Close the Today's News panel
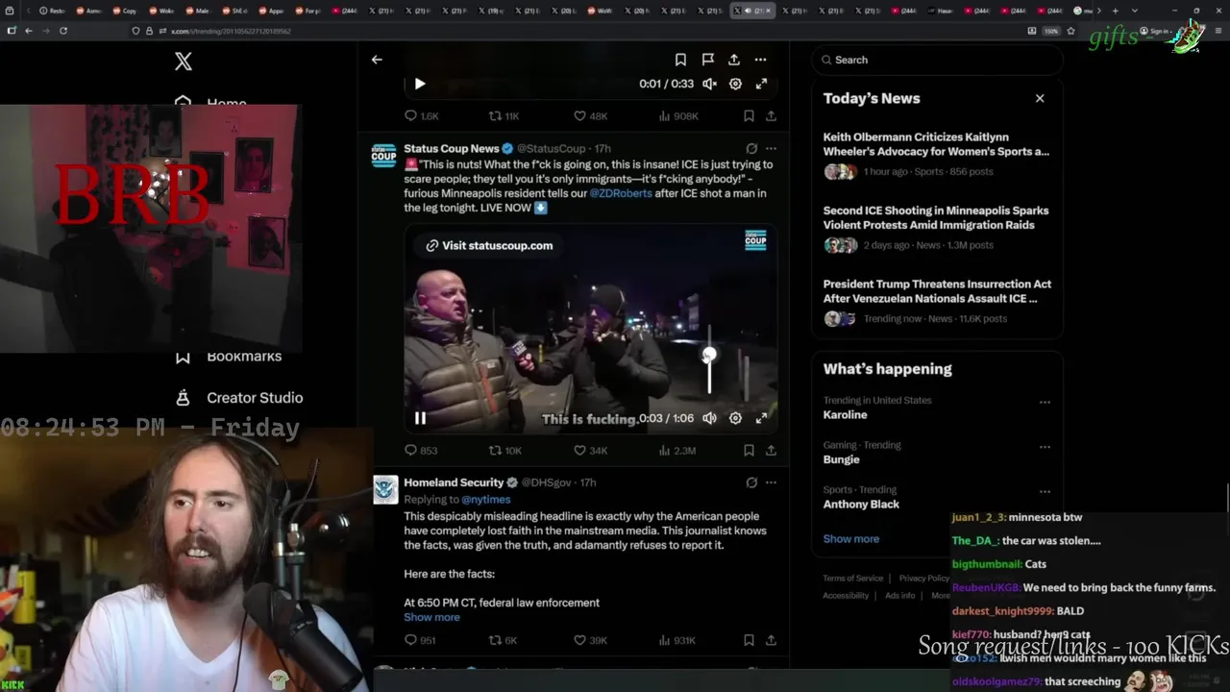This screenshot has height=692, width=1230. (x=1040, y=98)
